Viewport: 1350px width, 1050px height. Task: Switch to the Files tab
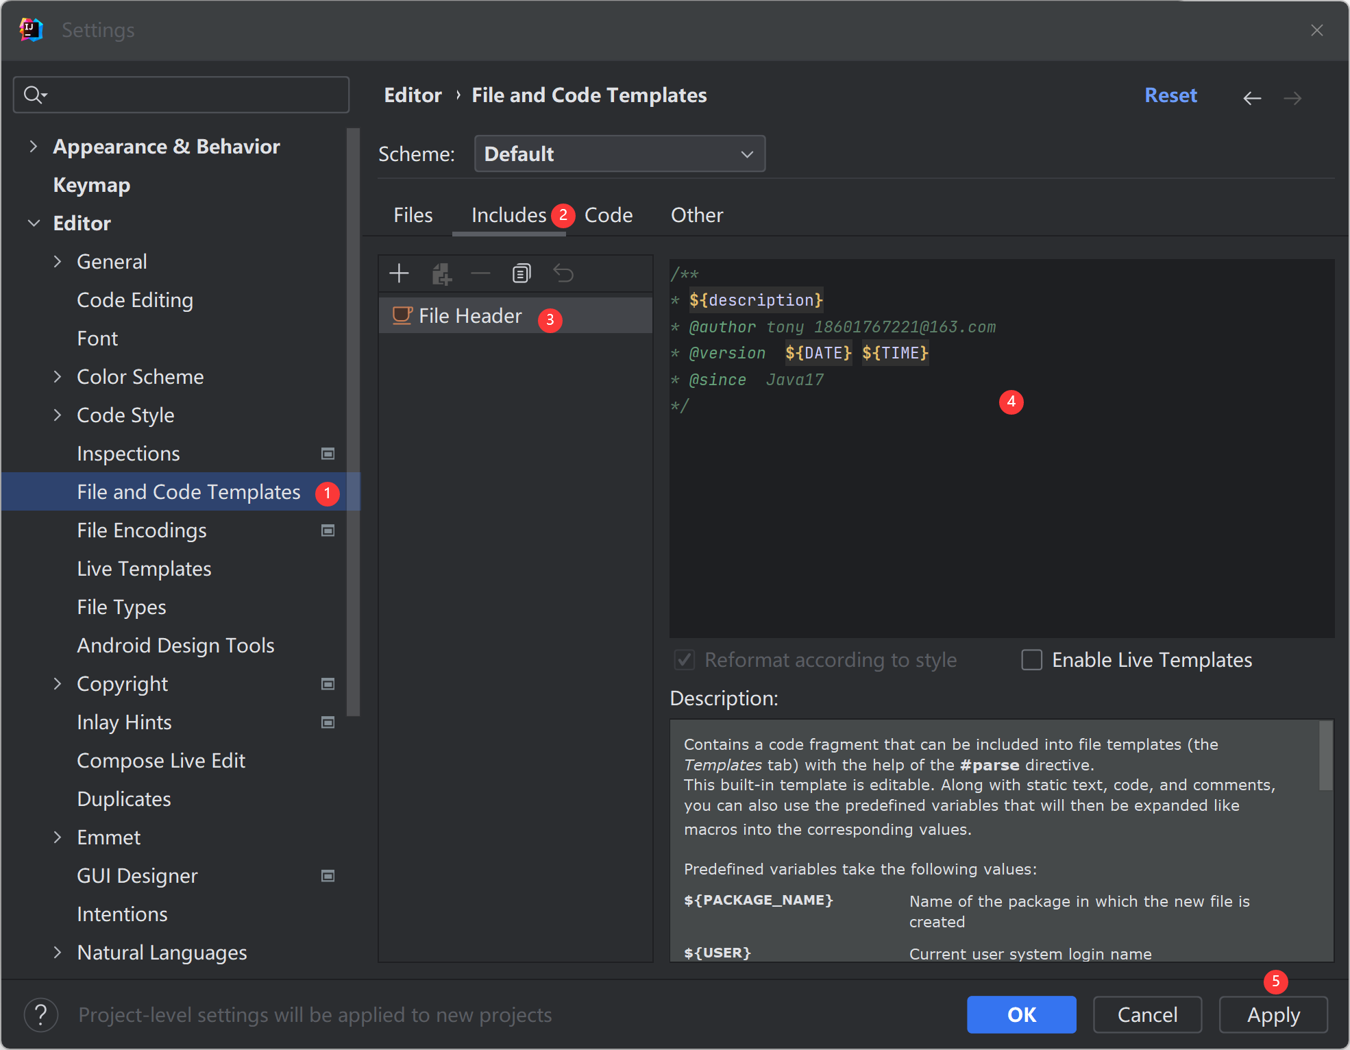(413, 215)
